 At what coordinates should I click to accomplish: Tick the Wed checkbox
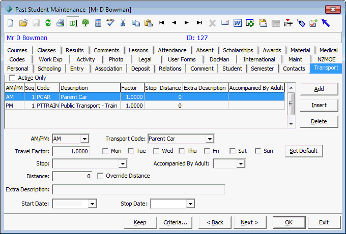pyautogui.click(x=156, y=151)
